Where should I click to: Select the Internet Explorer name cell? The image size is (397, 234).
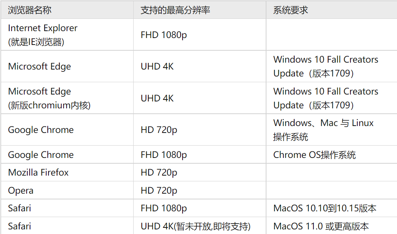tap(42, 35)
